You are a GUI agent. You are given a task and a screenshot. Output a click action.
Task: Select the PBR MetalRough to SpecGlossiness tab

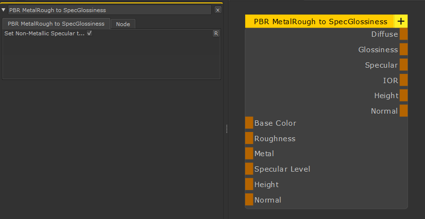point(56,24)
